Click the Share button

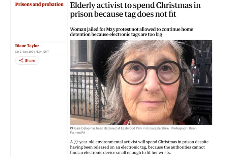point(27,60)
